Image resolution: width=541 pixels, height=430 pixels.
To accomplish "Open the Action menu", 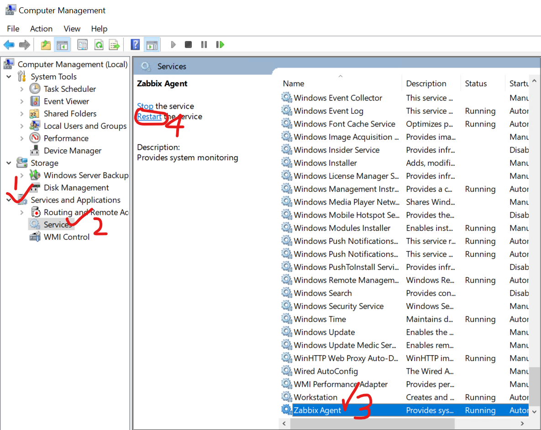I will 41,29.
